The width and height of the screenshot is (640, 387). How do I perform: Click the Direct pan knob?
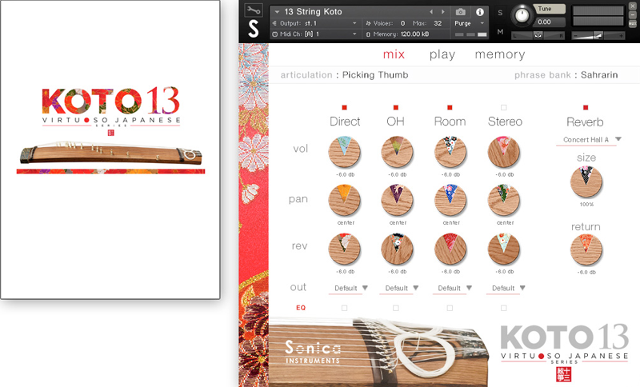coord(344,200)
